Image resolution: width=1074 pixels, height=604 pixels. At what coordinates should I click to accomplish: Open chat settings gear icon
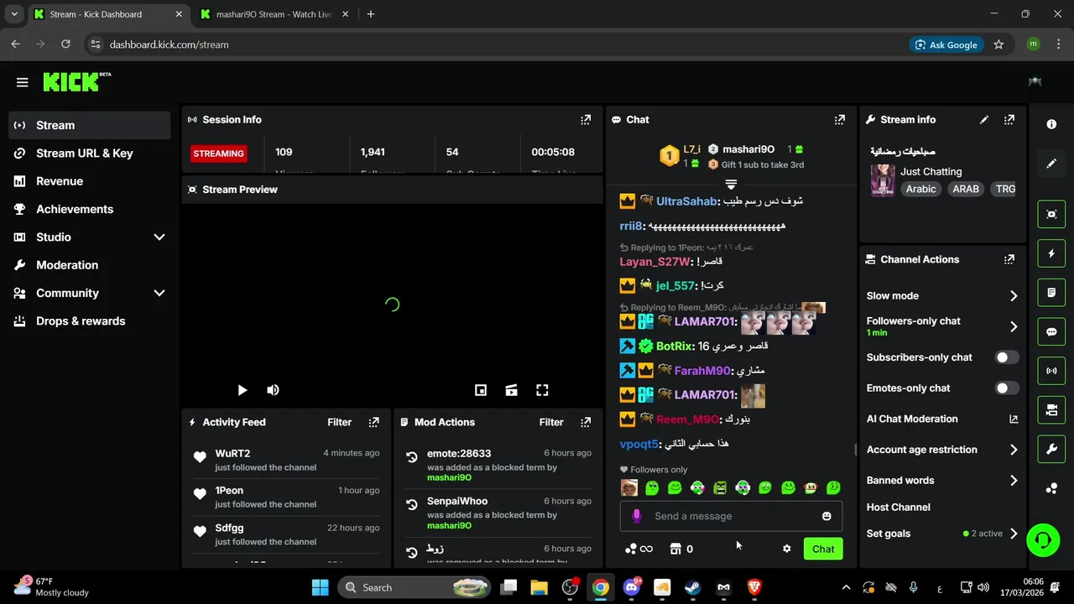[786, 549]
